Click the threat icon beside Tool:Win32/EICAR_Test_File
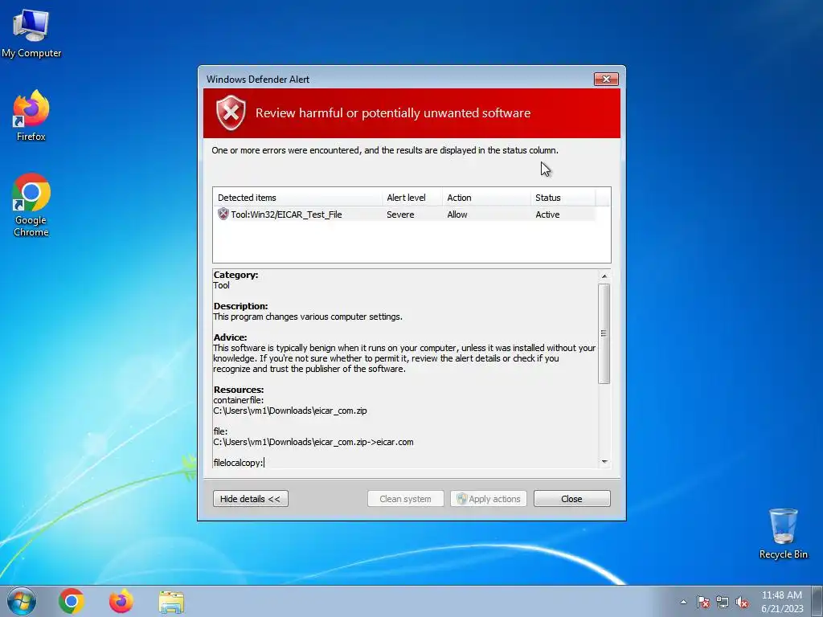Image resolution: width=823 pixels, height=617 pixels. [223, 214]
